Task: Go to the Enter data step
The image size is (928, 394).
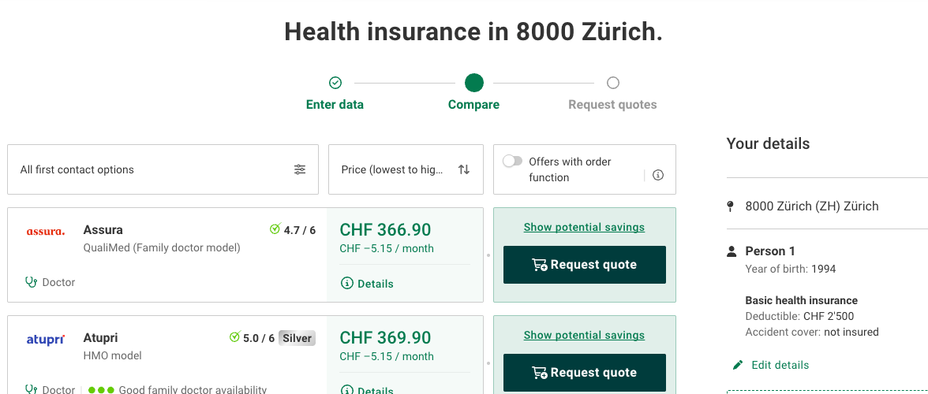Action: 335,104
